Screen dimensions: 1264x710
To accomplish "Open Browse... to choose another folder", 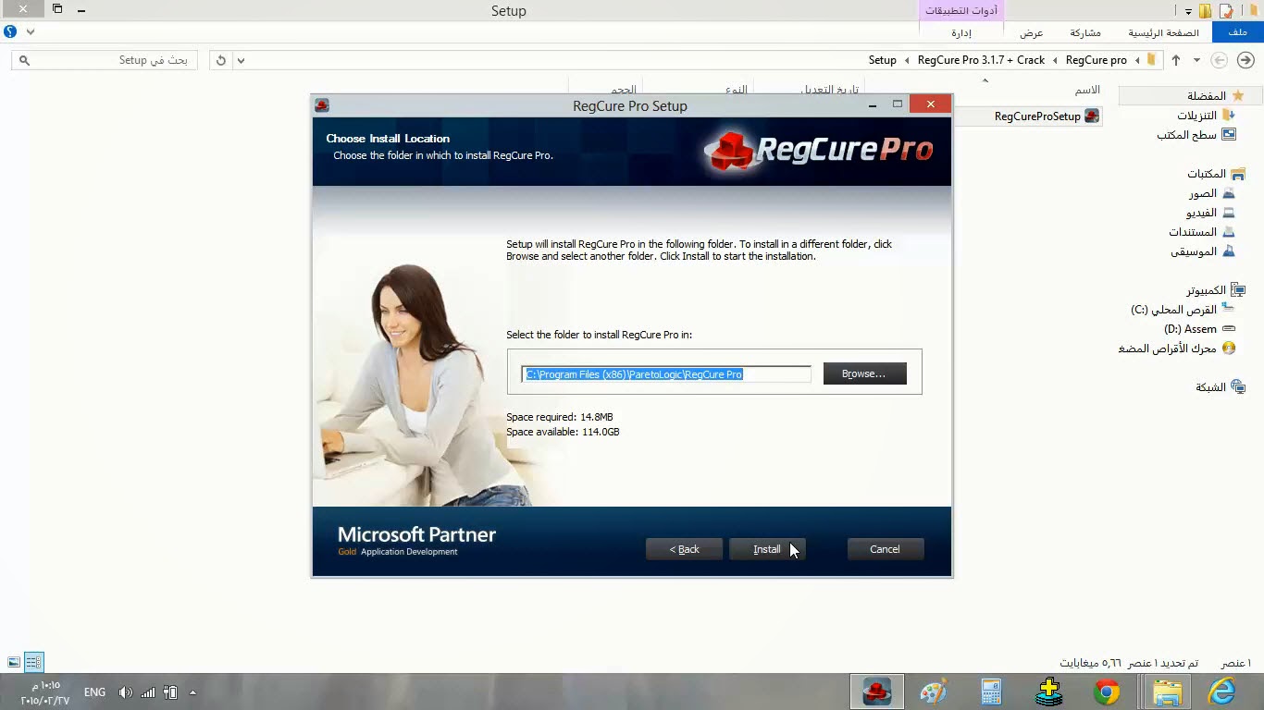I will click(x=864, y=373).
